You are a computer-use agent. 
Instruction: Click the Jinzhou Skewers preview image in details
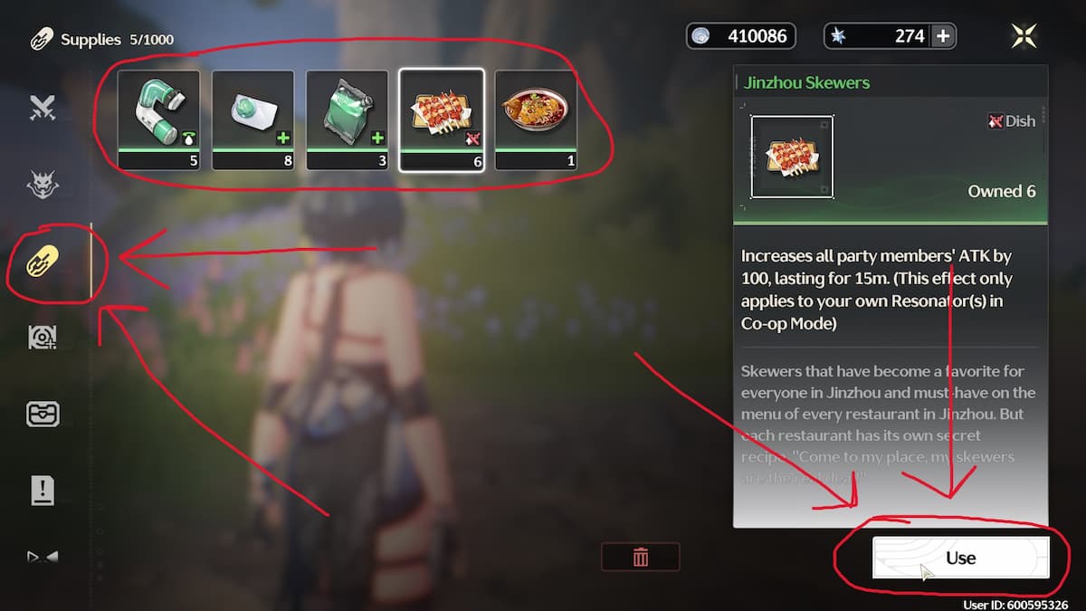click(792, 156)
